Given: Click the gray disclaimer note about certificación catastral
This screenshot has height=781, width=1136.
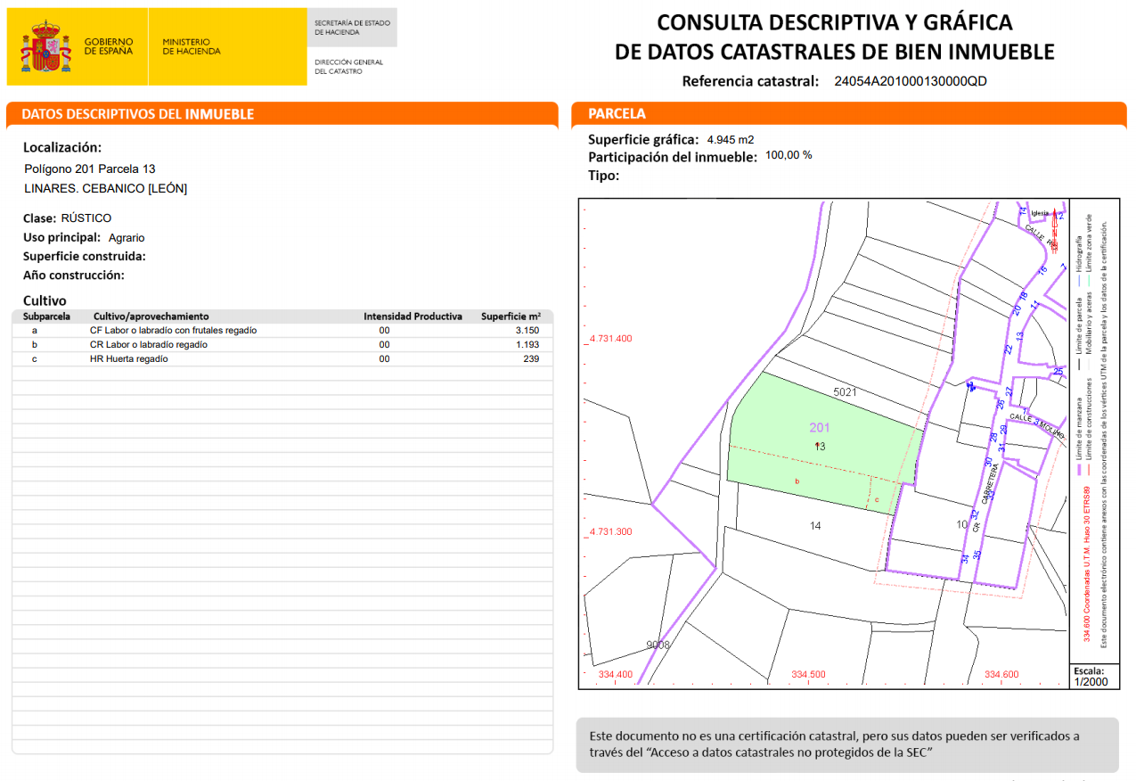Looking at the screenshot, I should pos(846,745).
